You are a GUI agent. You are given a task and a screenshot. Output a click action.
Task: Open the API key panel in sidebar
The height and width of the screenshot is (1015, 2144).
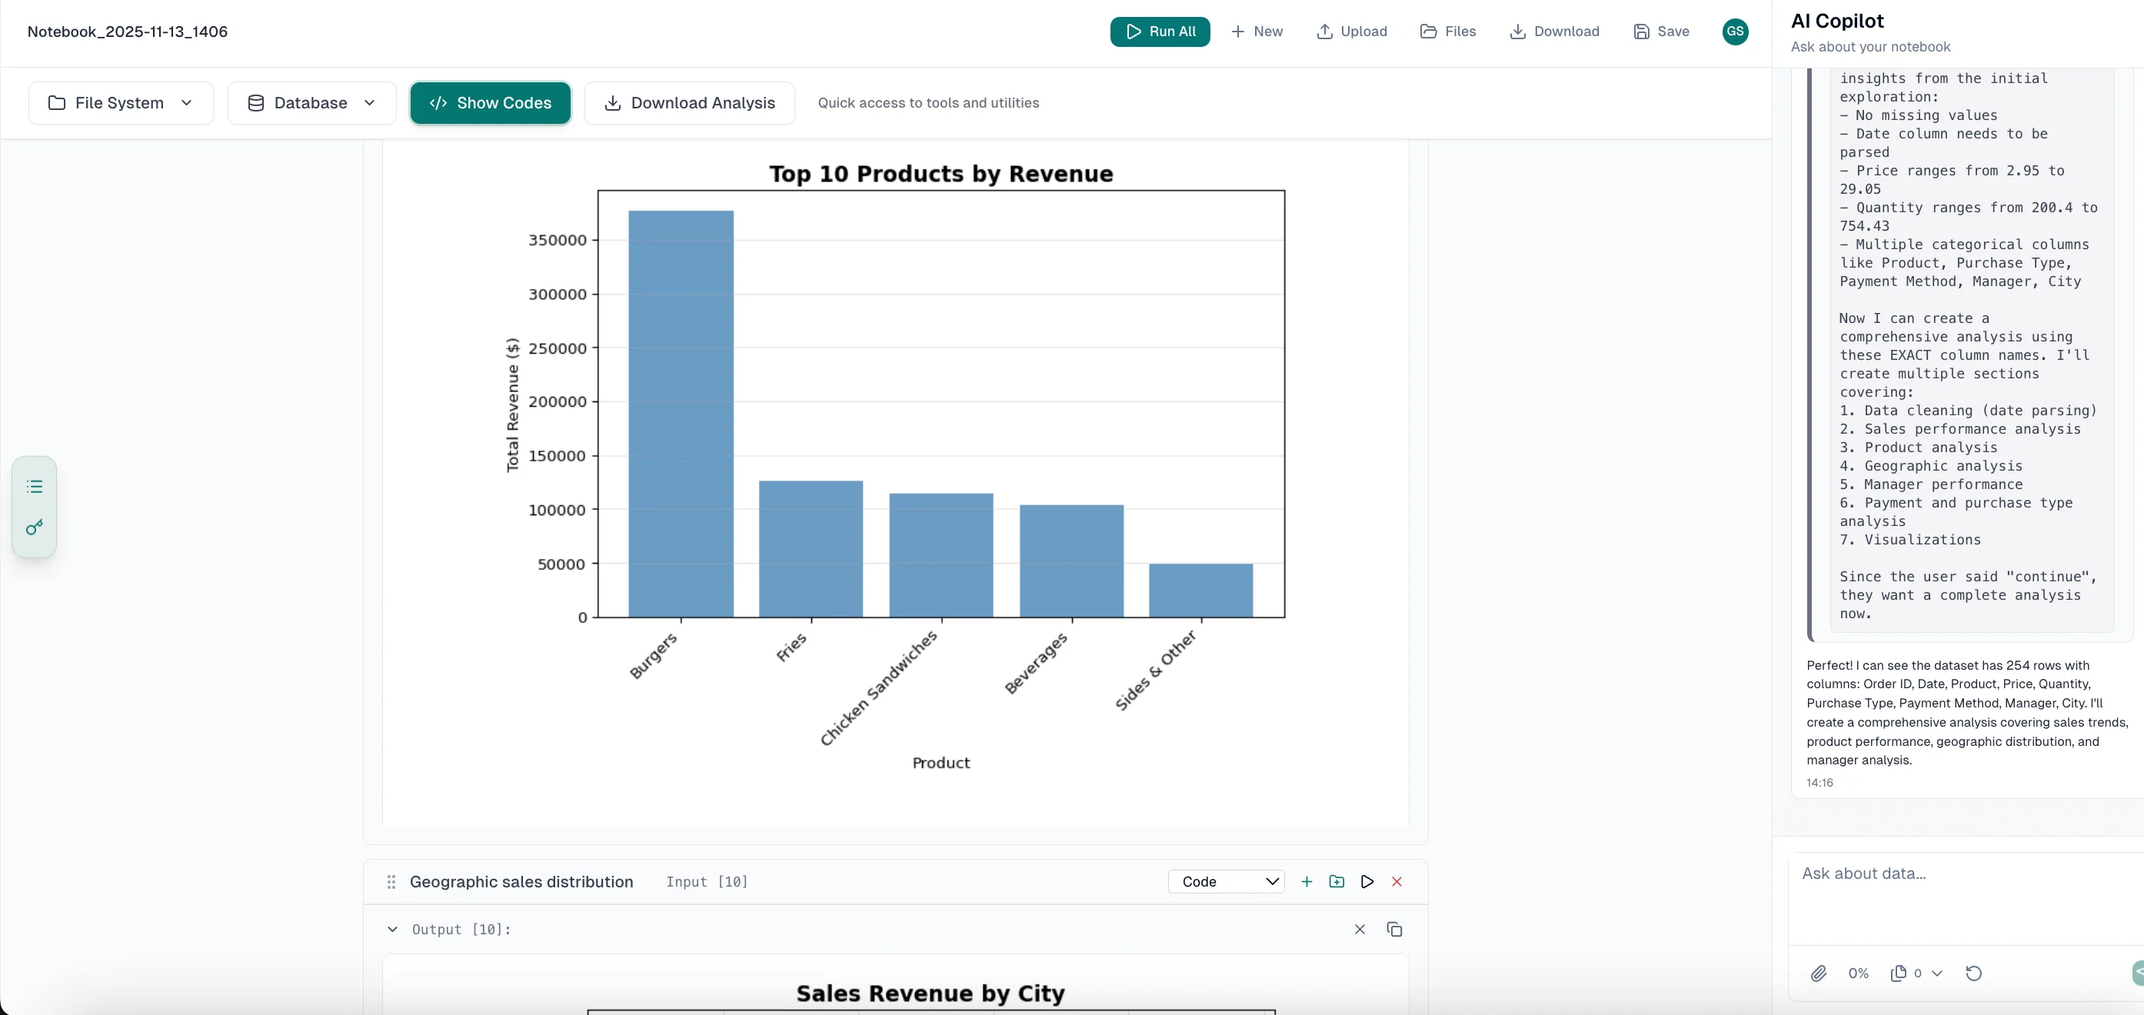pyautogui.click(x=34, y=527)
